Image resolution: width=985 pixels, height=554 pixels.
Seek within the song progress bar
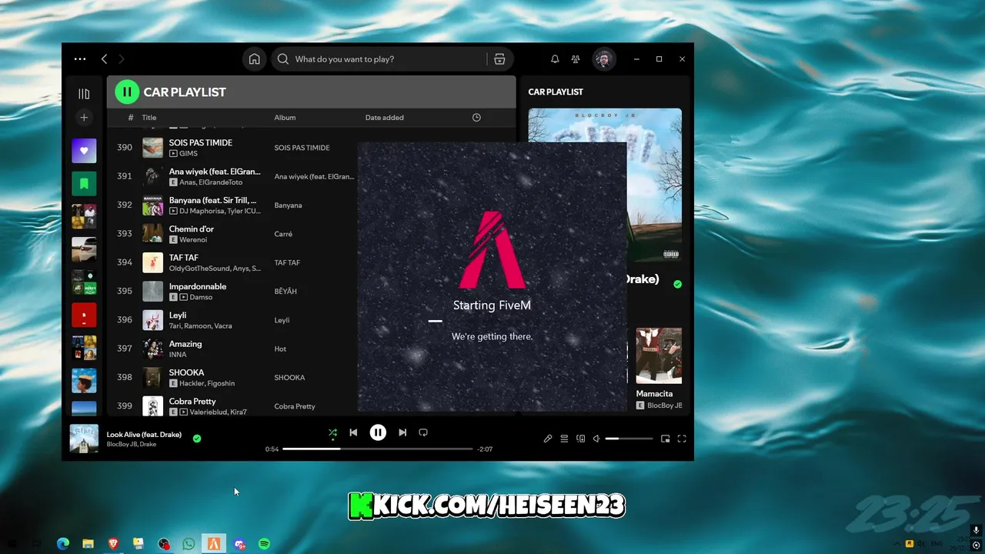tap(377, 449)
